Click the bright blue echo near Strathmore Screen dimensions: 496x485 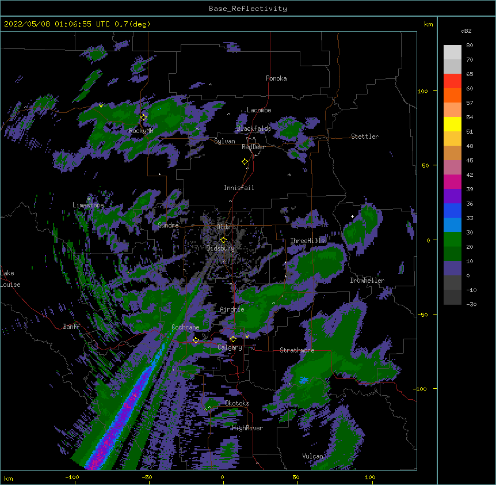[x=304, y=380]
